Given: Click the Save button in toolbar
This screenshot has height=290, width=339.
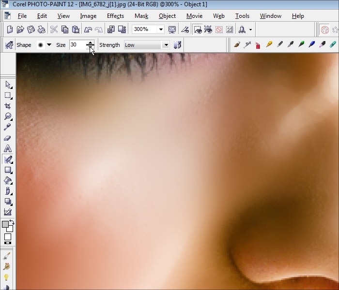Looking at the screenshot, I should pyautogui.click(x=31, y=29).
